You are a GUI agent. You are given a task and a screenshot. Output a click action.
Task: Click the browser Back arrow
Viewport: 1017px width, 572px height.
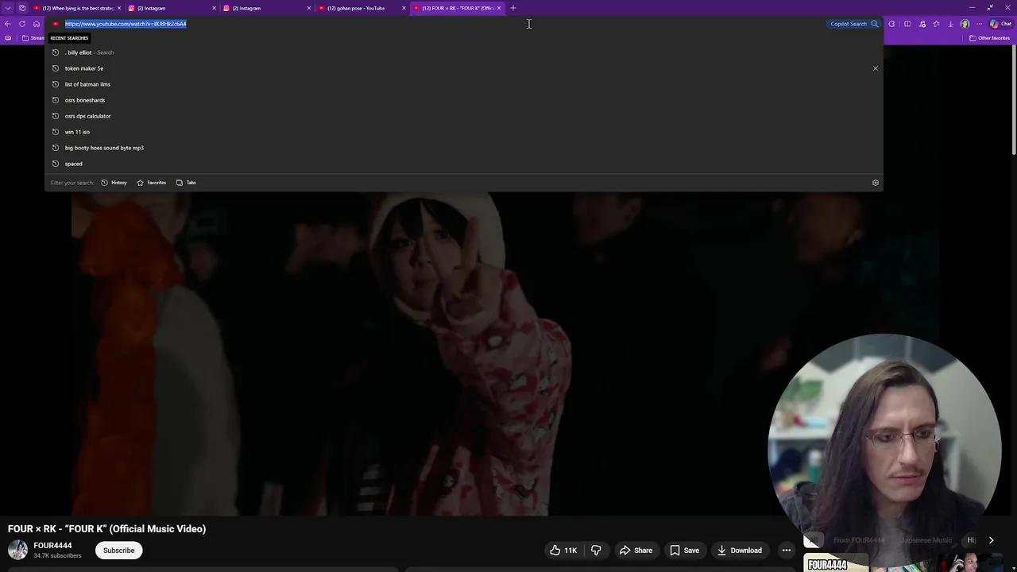point(8,24)
